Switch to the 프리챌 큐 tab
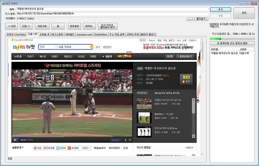This screenshot has width=259, height=166. 45,34
